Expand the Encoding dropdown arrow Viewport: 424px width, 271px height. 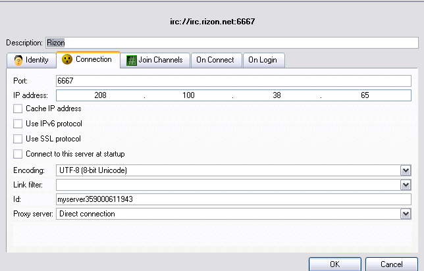406,170
